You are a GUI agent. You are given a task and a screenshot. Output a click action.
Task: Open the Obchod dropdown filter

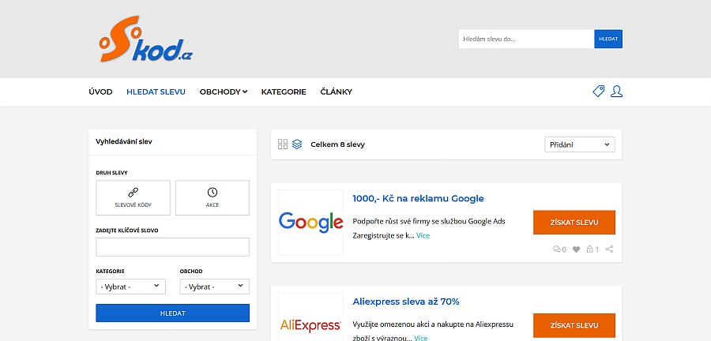coord(214,287)
